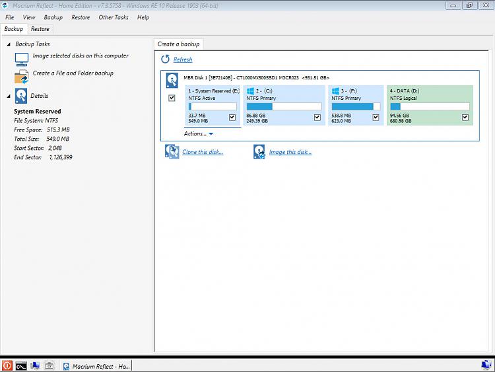Viewport: 495px width, 372px height.
Task: Click the Image this disk icon
Action: click(259, 152)
